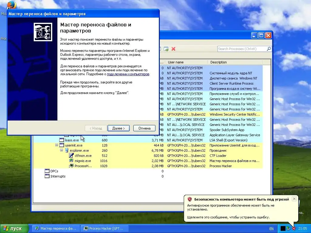The height and width of the screenshot is (233, 311).
Task: Click the magnifier icon in Search Processes box
Action: click(269, 49)
